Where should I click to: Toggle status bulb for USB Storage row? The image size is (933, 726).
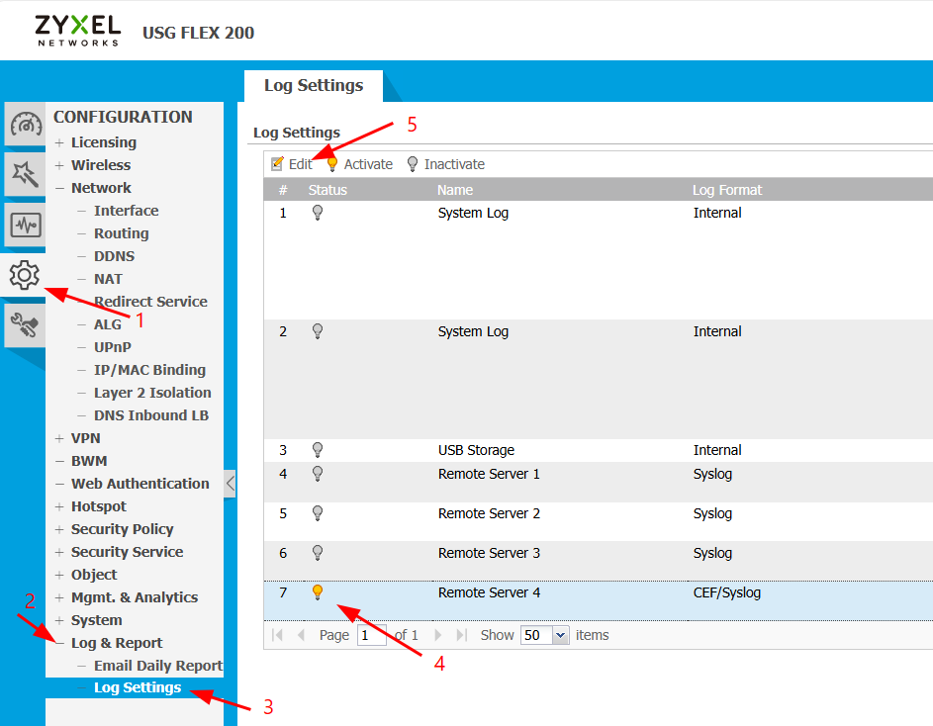pos(318,450)
